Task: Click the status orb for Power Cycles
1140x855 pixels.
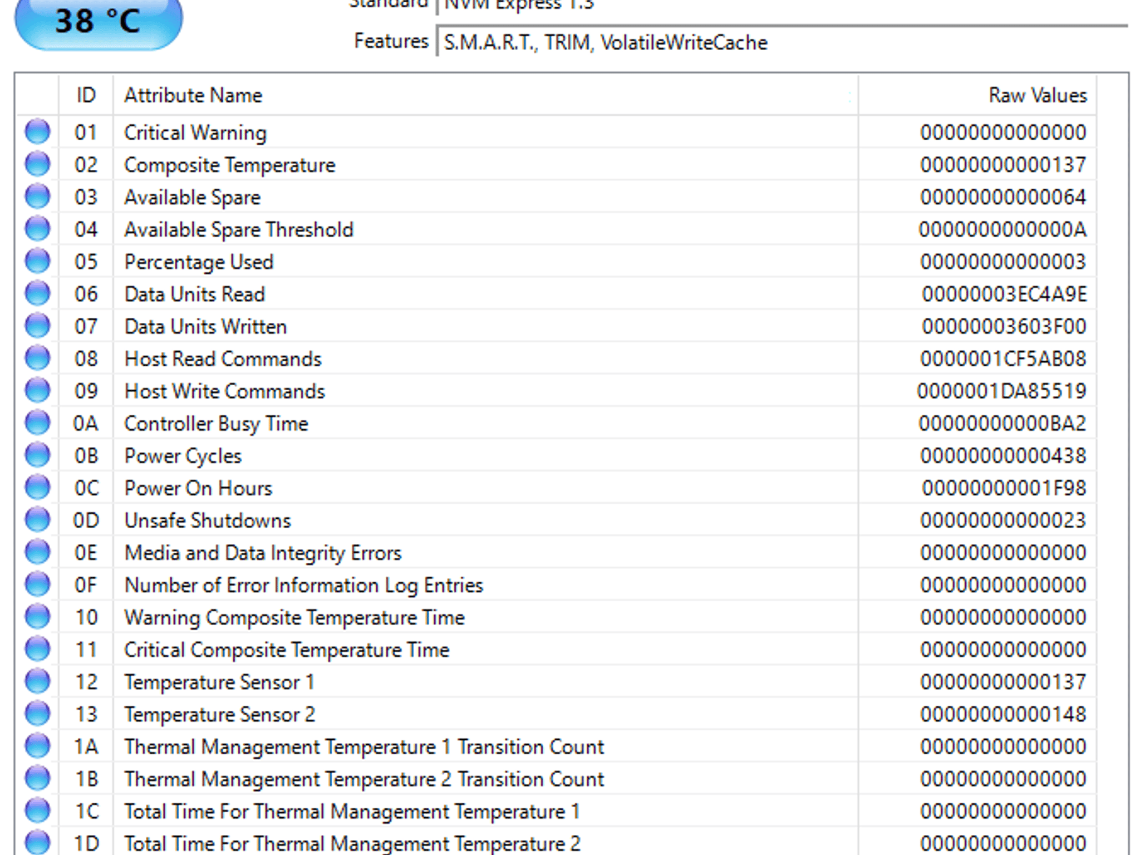Action: [x=38, y=455]
